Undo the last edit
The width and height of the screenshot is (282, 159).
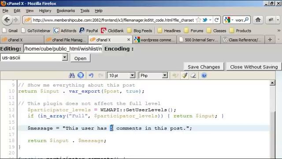pos(91,76)
